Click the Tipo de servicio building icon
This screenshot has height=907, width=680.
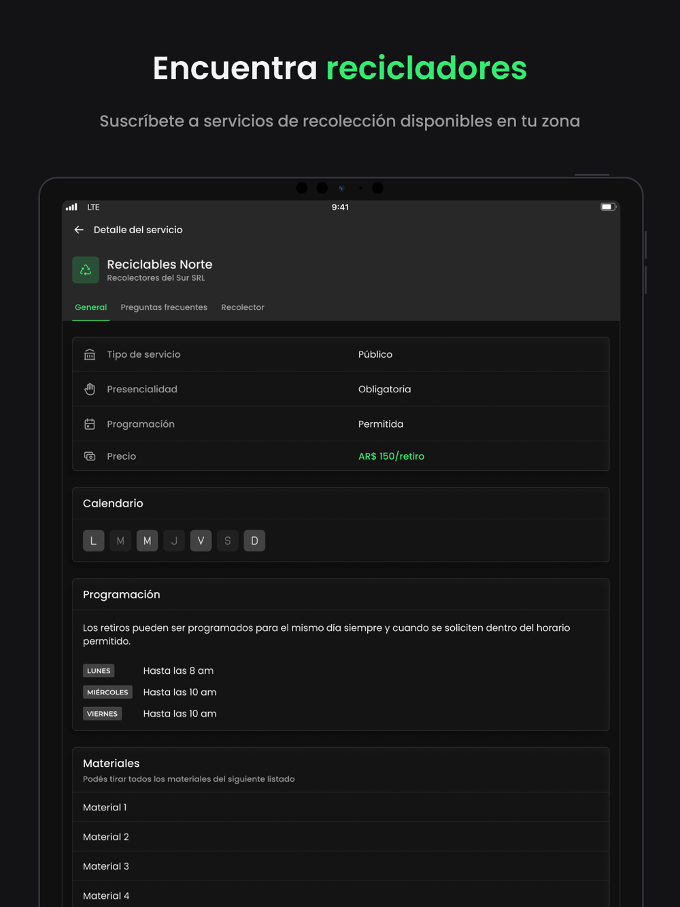[90, 354]
